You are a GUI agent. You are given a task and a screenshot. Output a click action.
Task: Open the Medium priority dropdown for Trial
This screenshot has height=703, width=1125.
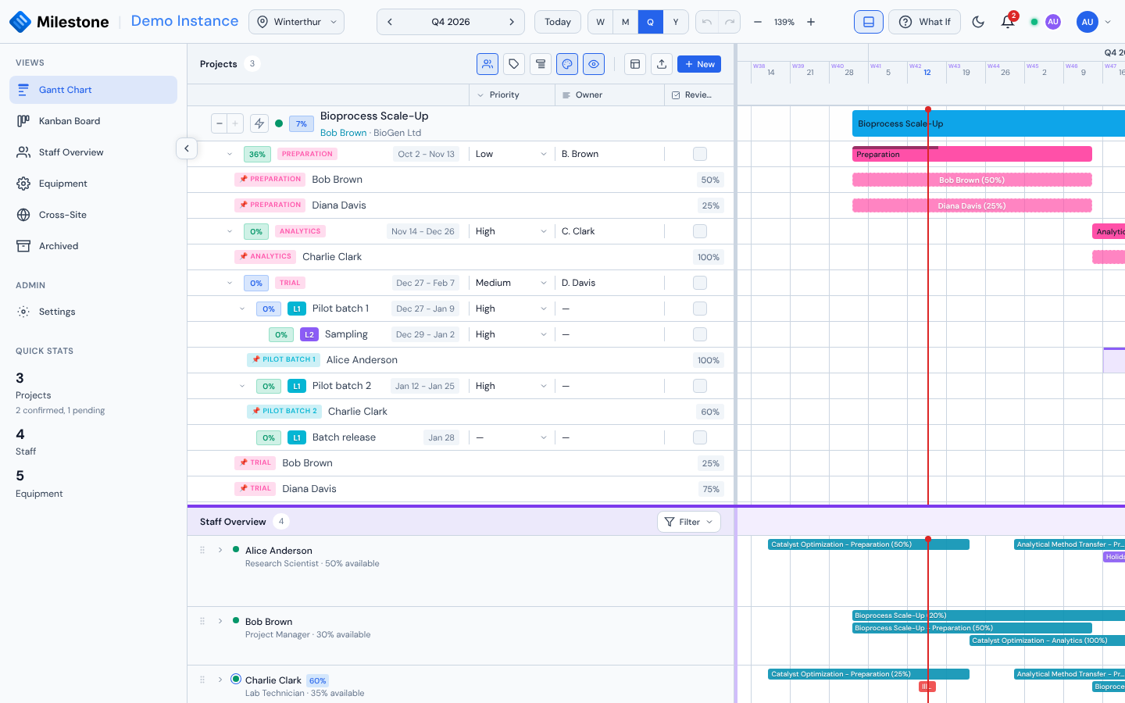(511, 283)
